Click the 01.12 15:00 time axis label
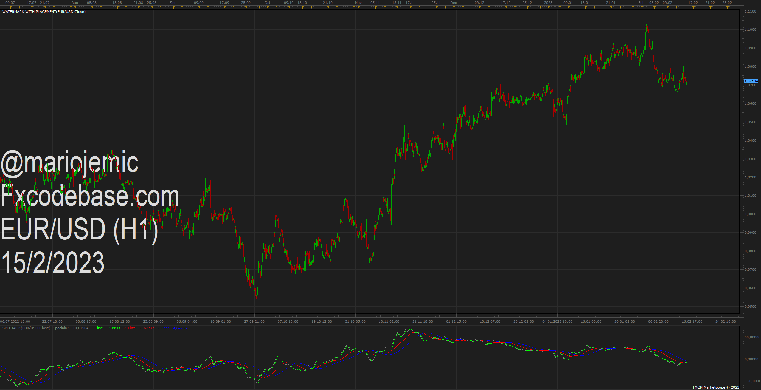761x390 pixels. pos(456,321)
